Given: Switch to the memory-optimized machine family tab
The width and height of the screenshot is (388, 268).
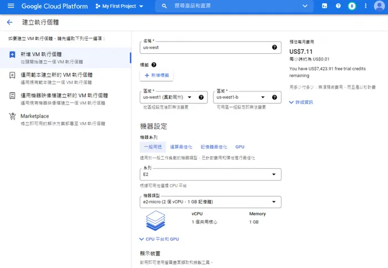Looking at the screenshot, I should [214, 147].
